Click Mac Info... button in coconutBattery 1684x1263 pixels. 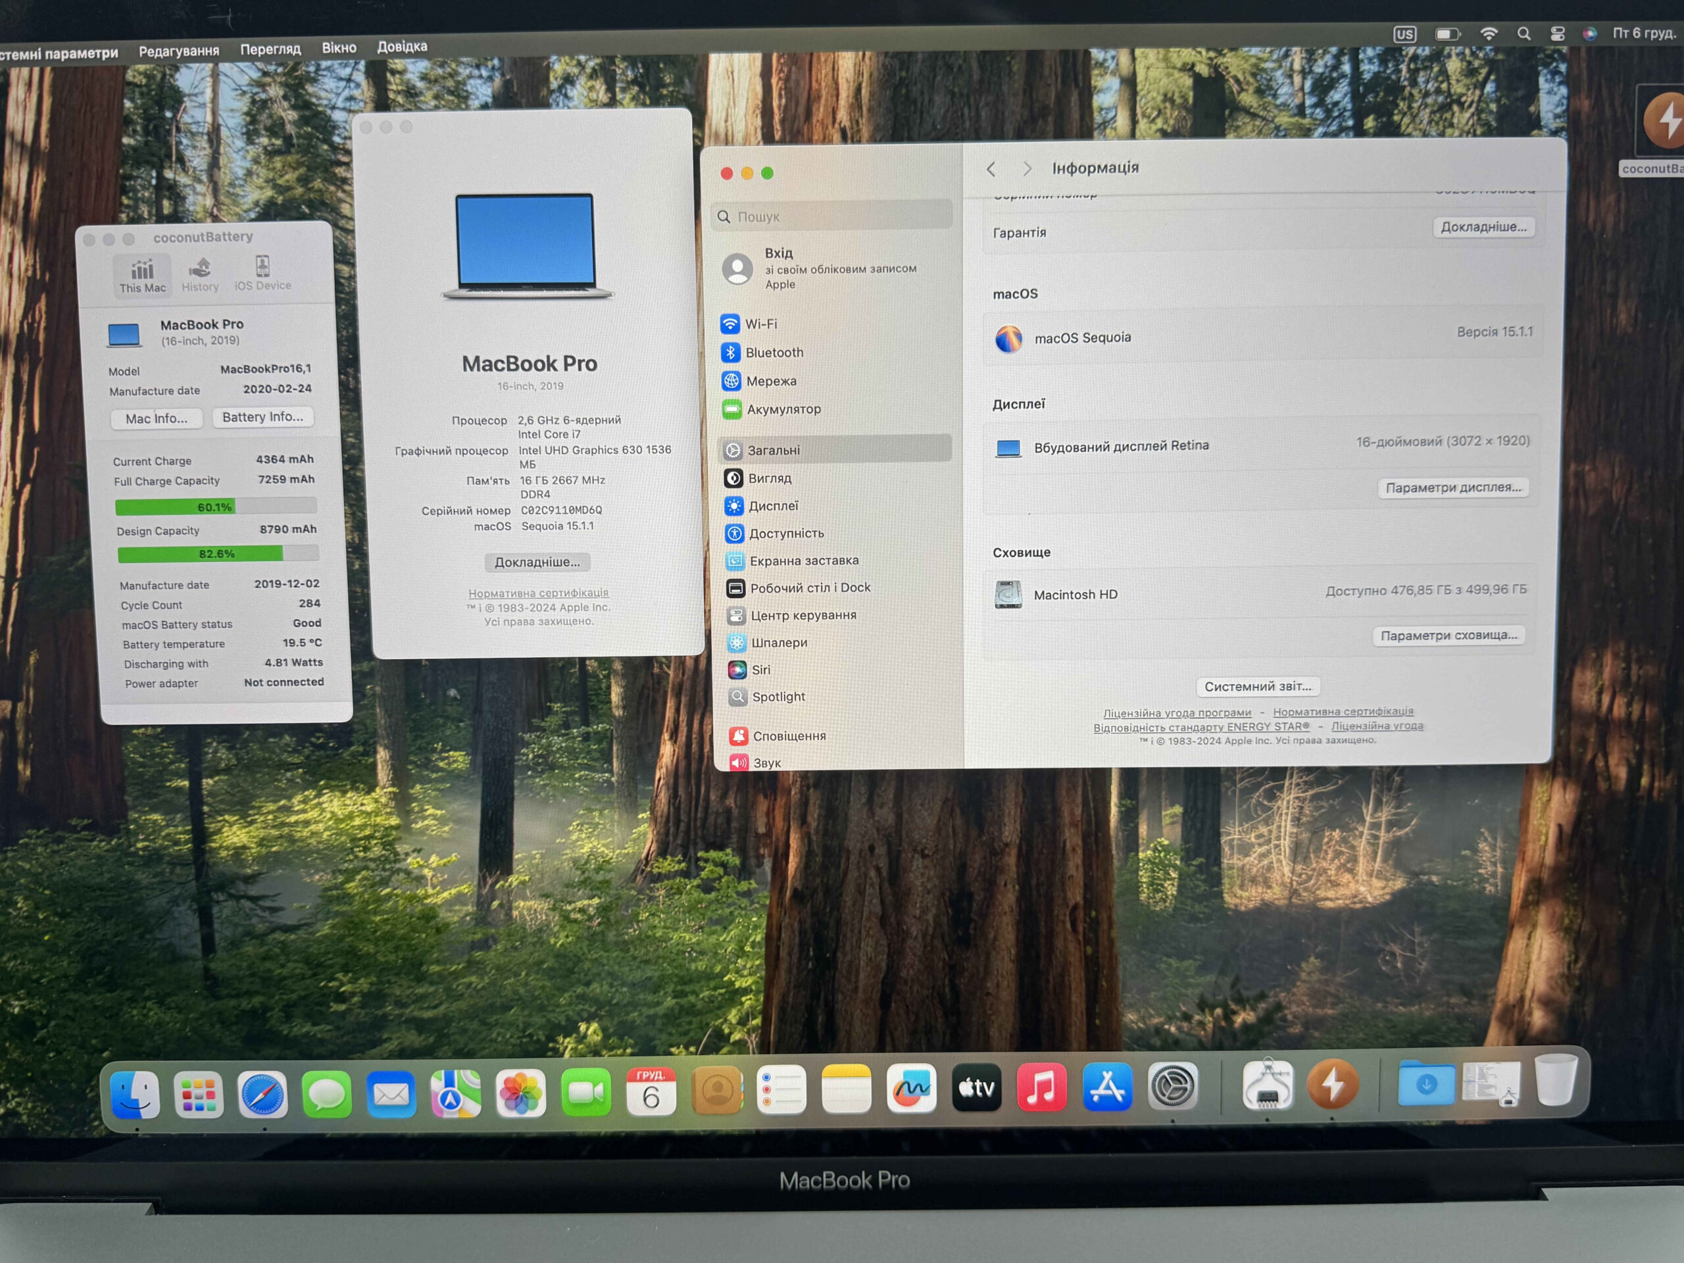coord(156,419)
